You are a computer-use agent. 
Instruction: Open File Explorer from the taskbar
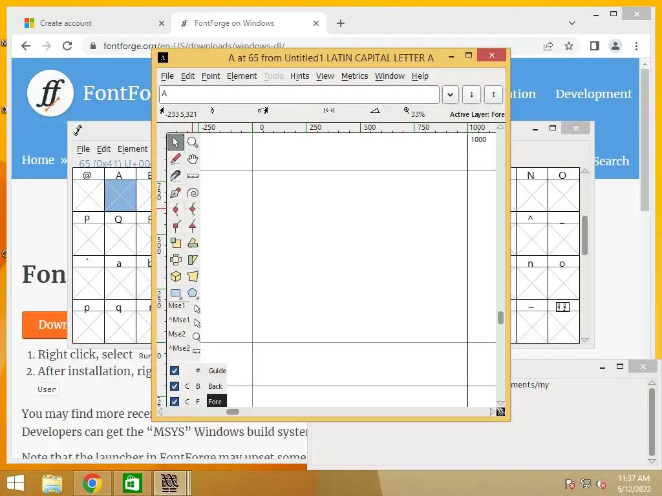pyautogui.click(x=52, y=483)
